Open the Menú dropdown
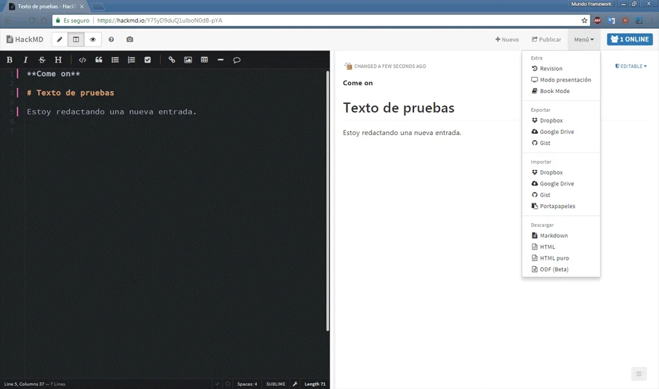This screenshot has height=389, width=659. point(583,39)
